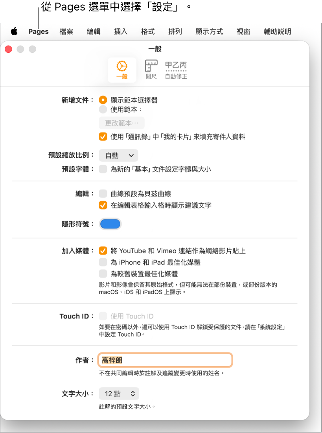This screenshot has width=322, height=433.
Task: Enable 為較舊裝置最佳化媒體 checkbox
Action: 103,274
